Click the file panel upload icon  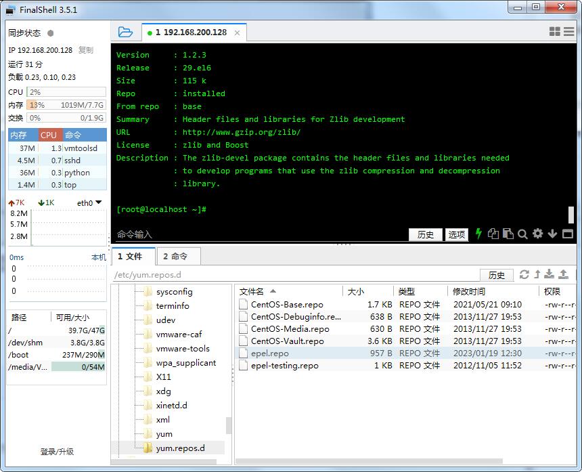click(563, 274)
